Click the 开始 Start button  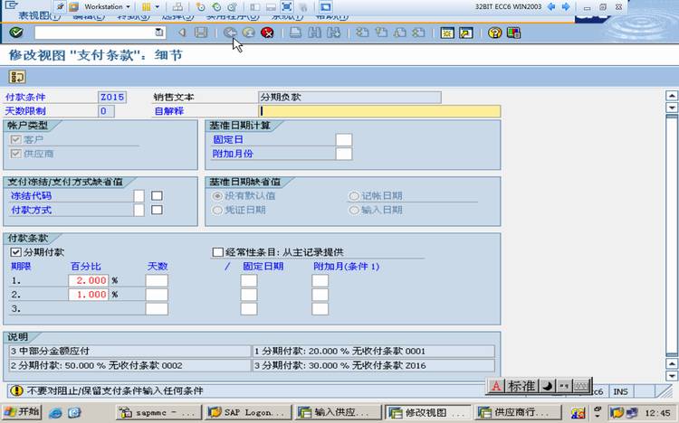coord(22,412)
